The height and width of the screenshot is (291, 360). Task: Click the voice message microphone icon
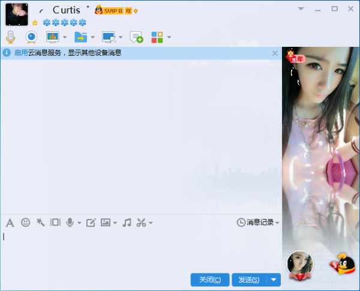(x=70, y=223)
